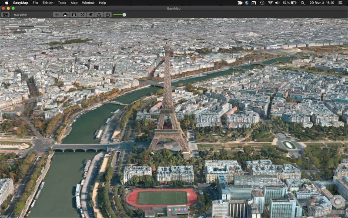Open the Window menu
Screen dimensions: 348x218
point(88,3)
